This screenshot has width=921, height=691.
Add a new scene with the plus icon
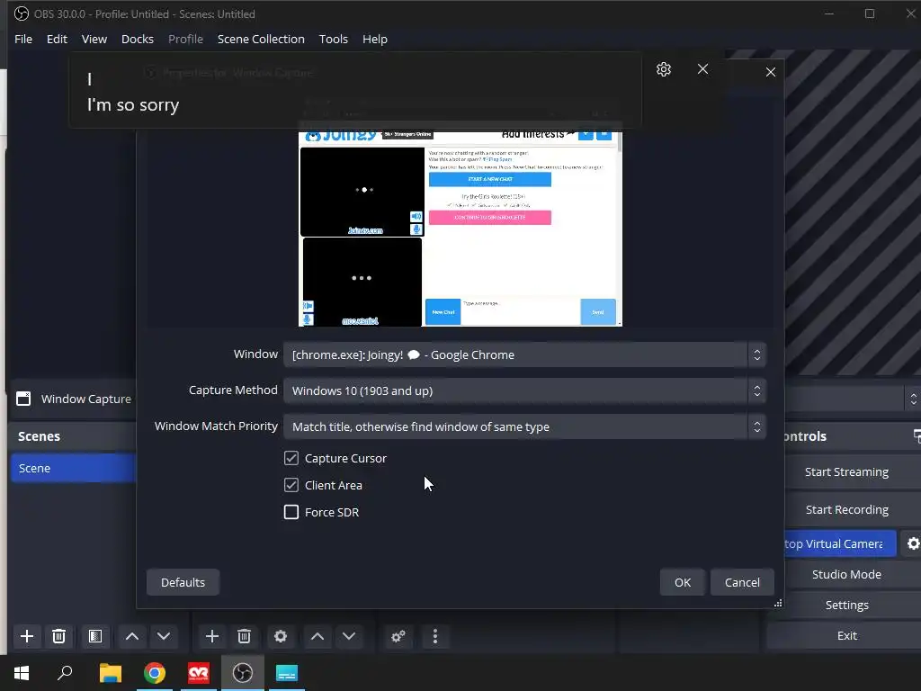pos(27,636)
